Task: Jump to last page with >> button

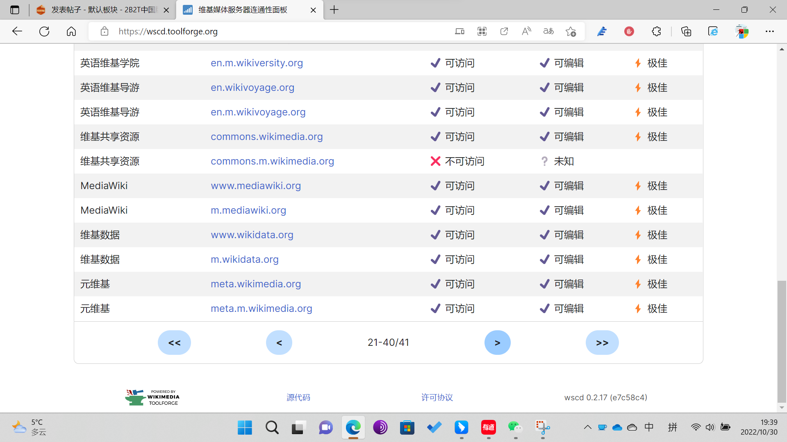Action: (x=602, y=343)
